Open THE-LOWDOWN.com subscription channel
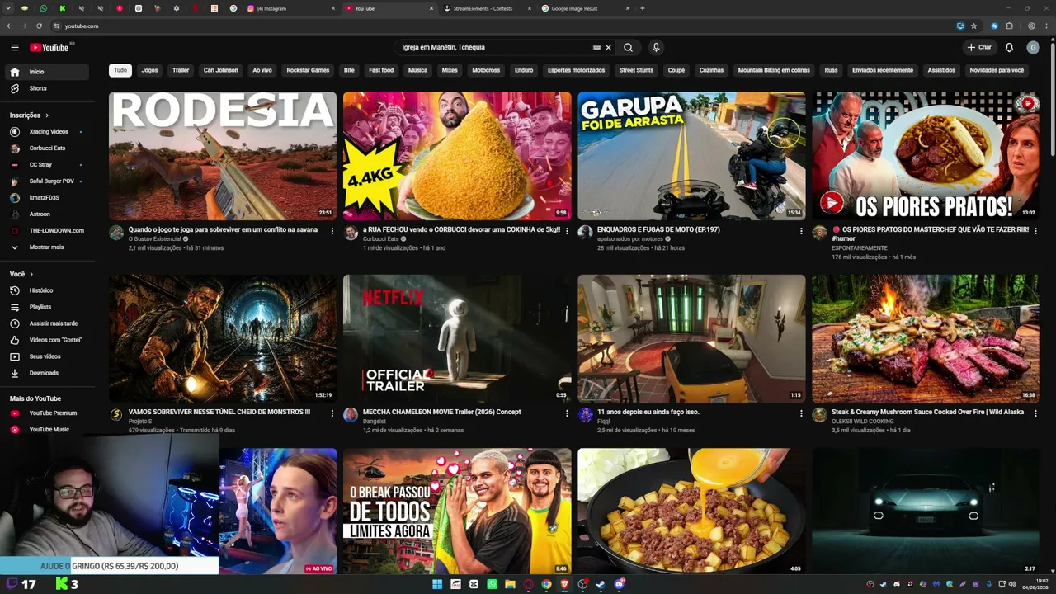The height and width of the screenshot is (594, 1056). [x=48, y=231]
